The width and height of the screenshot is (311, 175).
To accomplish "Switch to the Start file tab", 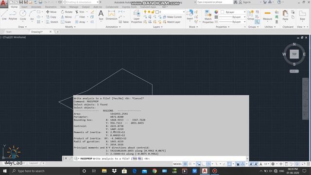I will (9, 32).
